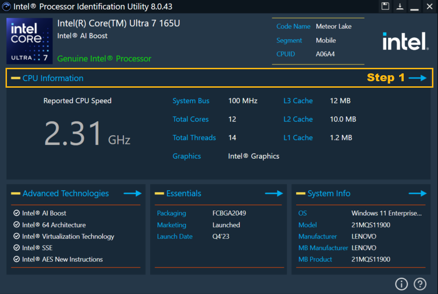This screenshot has height=294, width=438.
Task: Click the yellow dash beside CPU Information
Action: click(15, 78)
